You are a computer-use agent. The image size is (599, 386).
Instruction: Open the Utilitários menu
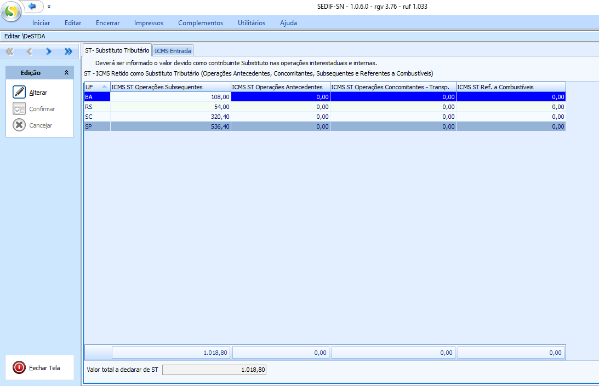coord(251,23)
